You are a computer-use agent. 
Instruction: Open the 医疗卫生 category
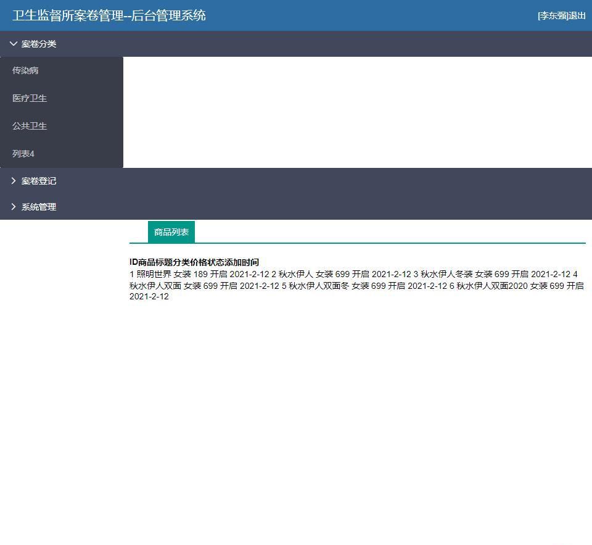29,98
